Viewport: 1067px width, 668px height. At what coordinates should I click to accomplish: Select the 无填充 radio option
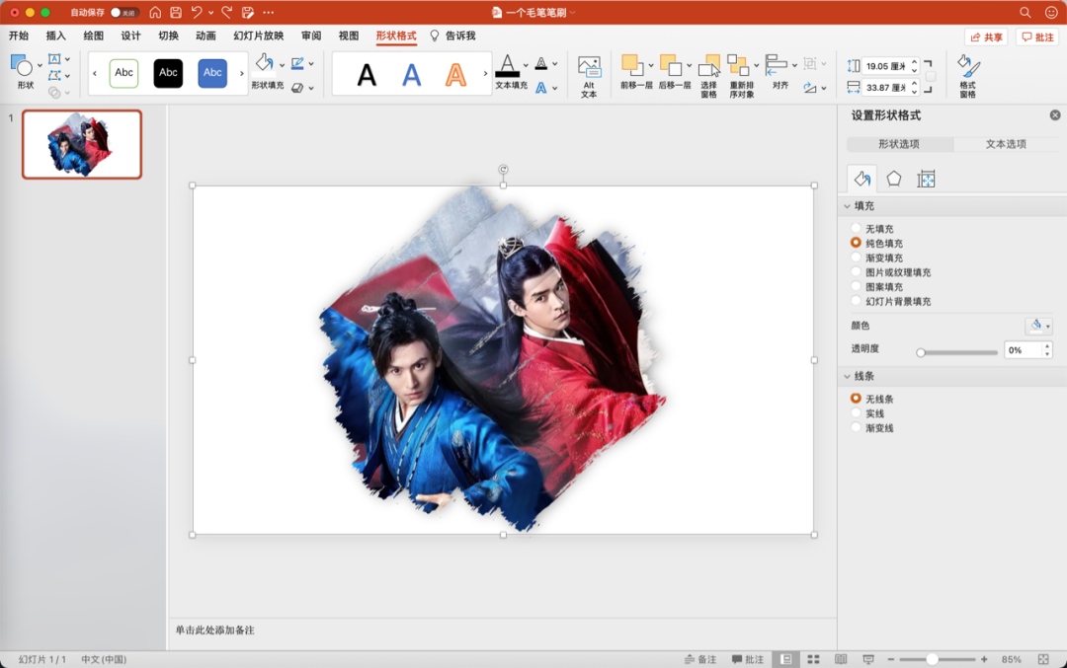coord(856,228)
